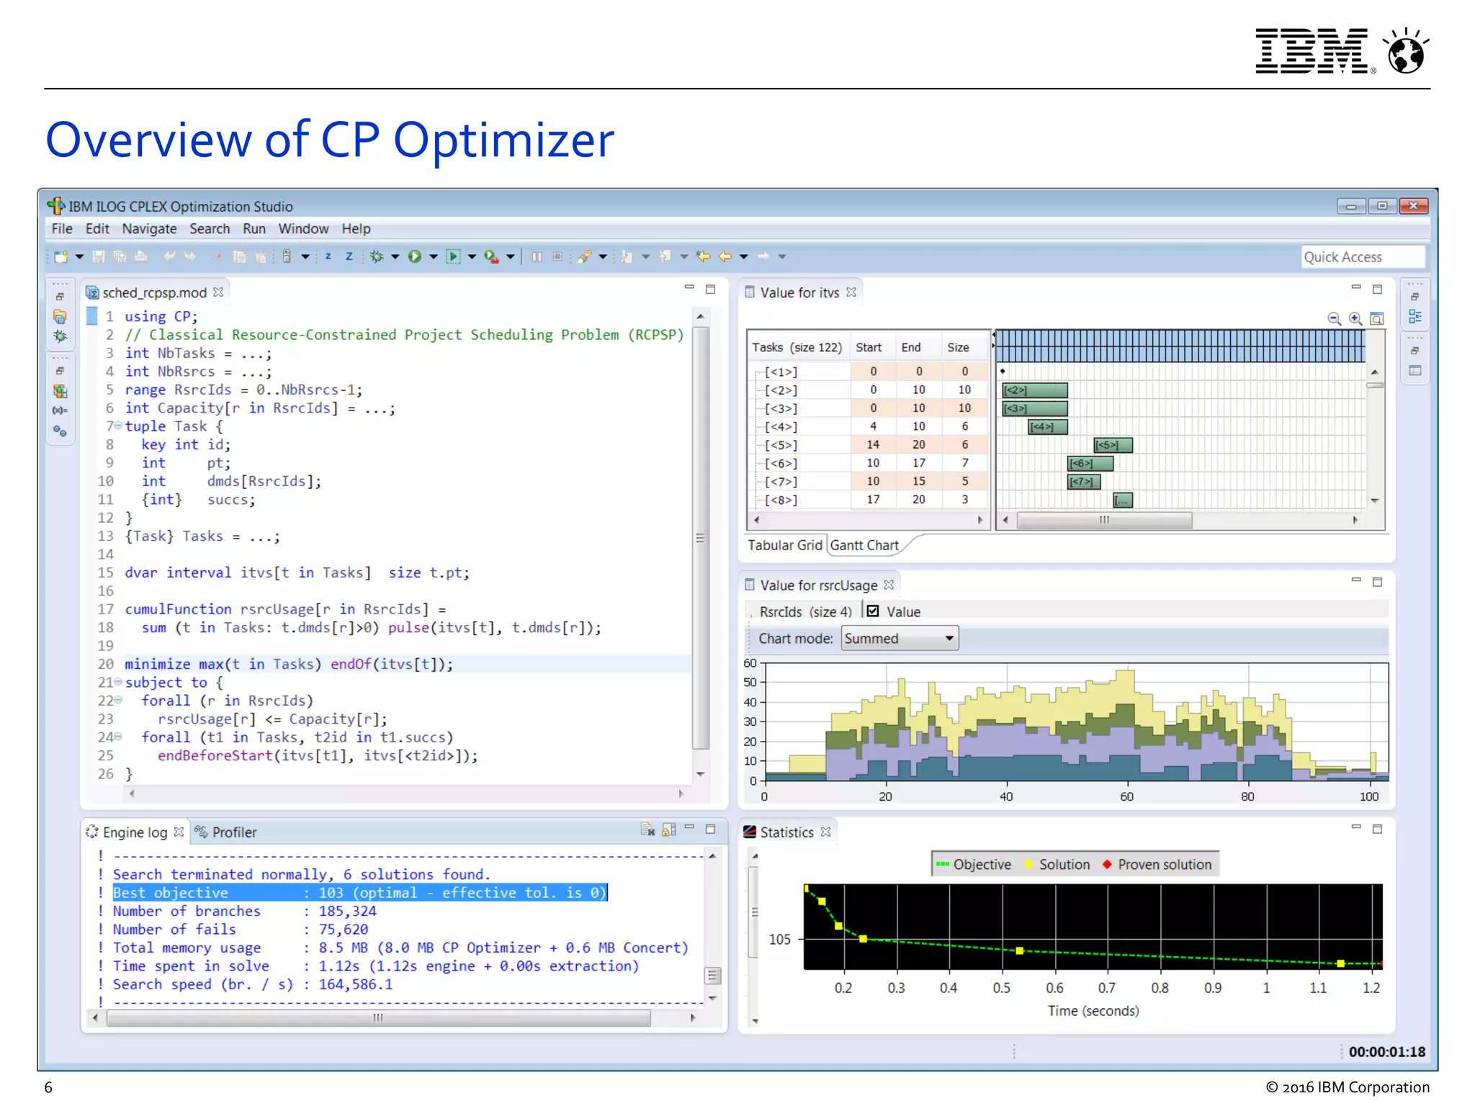Screen dimensions: 1475x1106
Task: Open the File menu
Action: tap(62, 229)
